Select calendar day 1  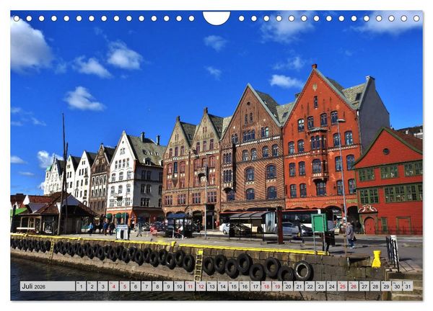[x=81, y=287]
